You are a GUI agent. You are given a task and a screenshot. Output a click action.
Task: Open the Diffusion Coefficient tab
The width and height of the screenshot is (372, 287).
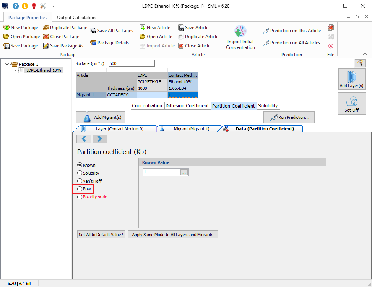(187, 106)
